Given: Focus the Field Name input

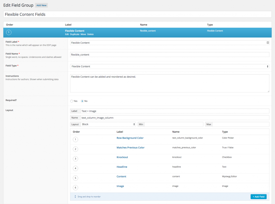Looking at the screenshot, I should click(x=170, y=55).
